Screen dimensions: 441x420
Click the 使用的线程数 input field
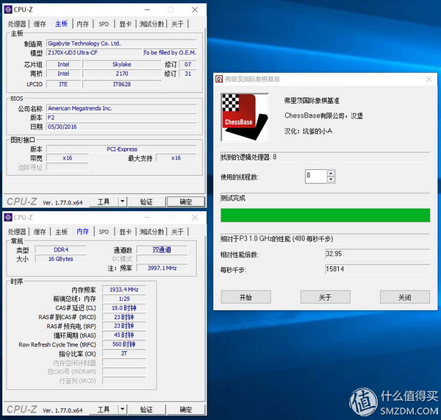tap(316, 177)
